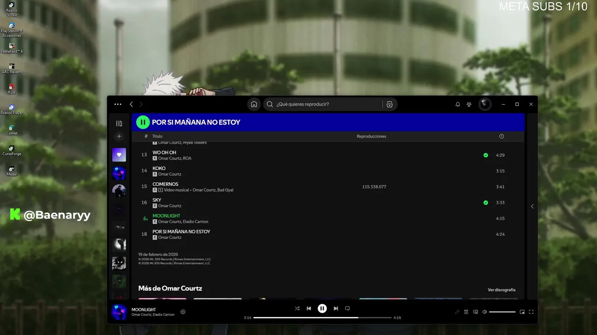Seek on the song progress bar

(322, 317)
